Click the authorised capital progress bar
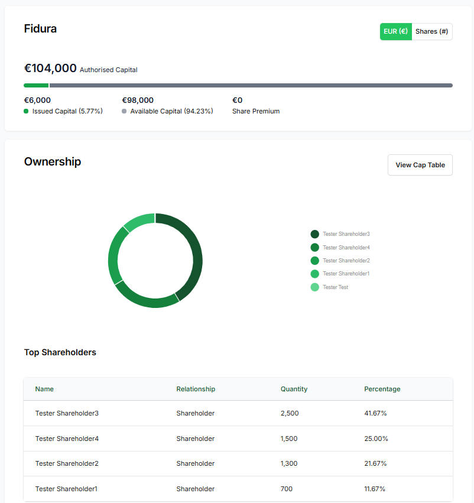The width and height of the screenshot is (474, 503). (x=236, y=85)
